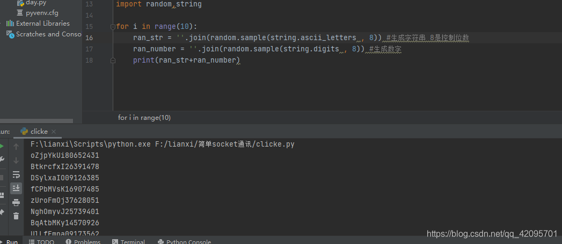Select pyvenv.cfg in project tree
562x244 pixels.
42,13
